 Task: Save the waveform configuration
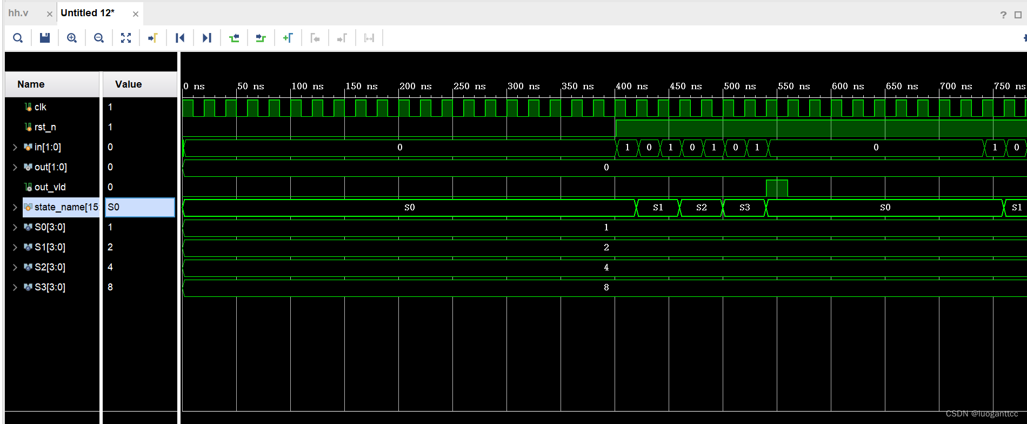tap(45, 38)
